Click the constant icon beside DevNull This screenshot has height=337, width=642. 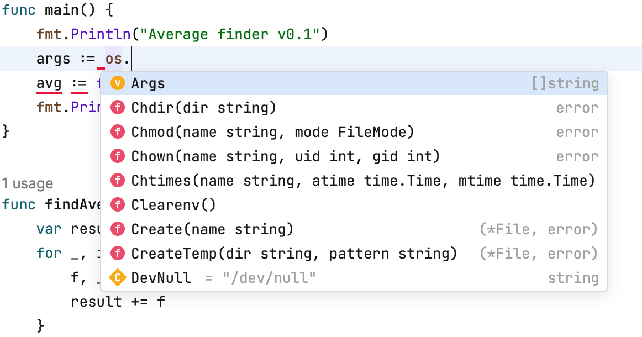point(117,278)
